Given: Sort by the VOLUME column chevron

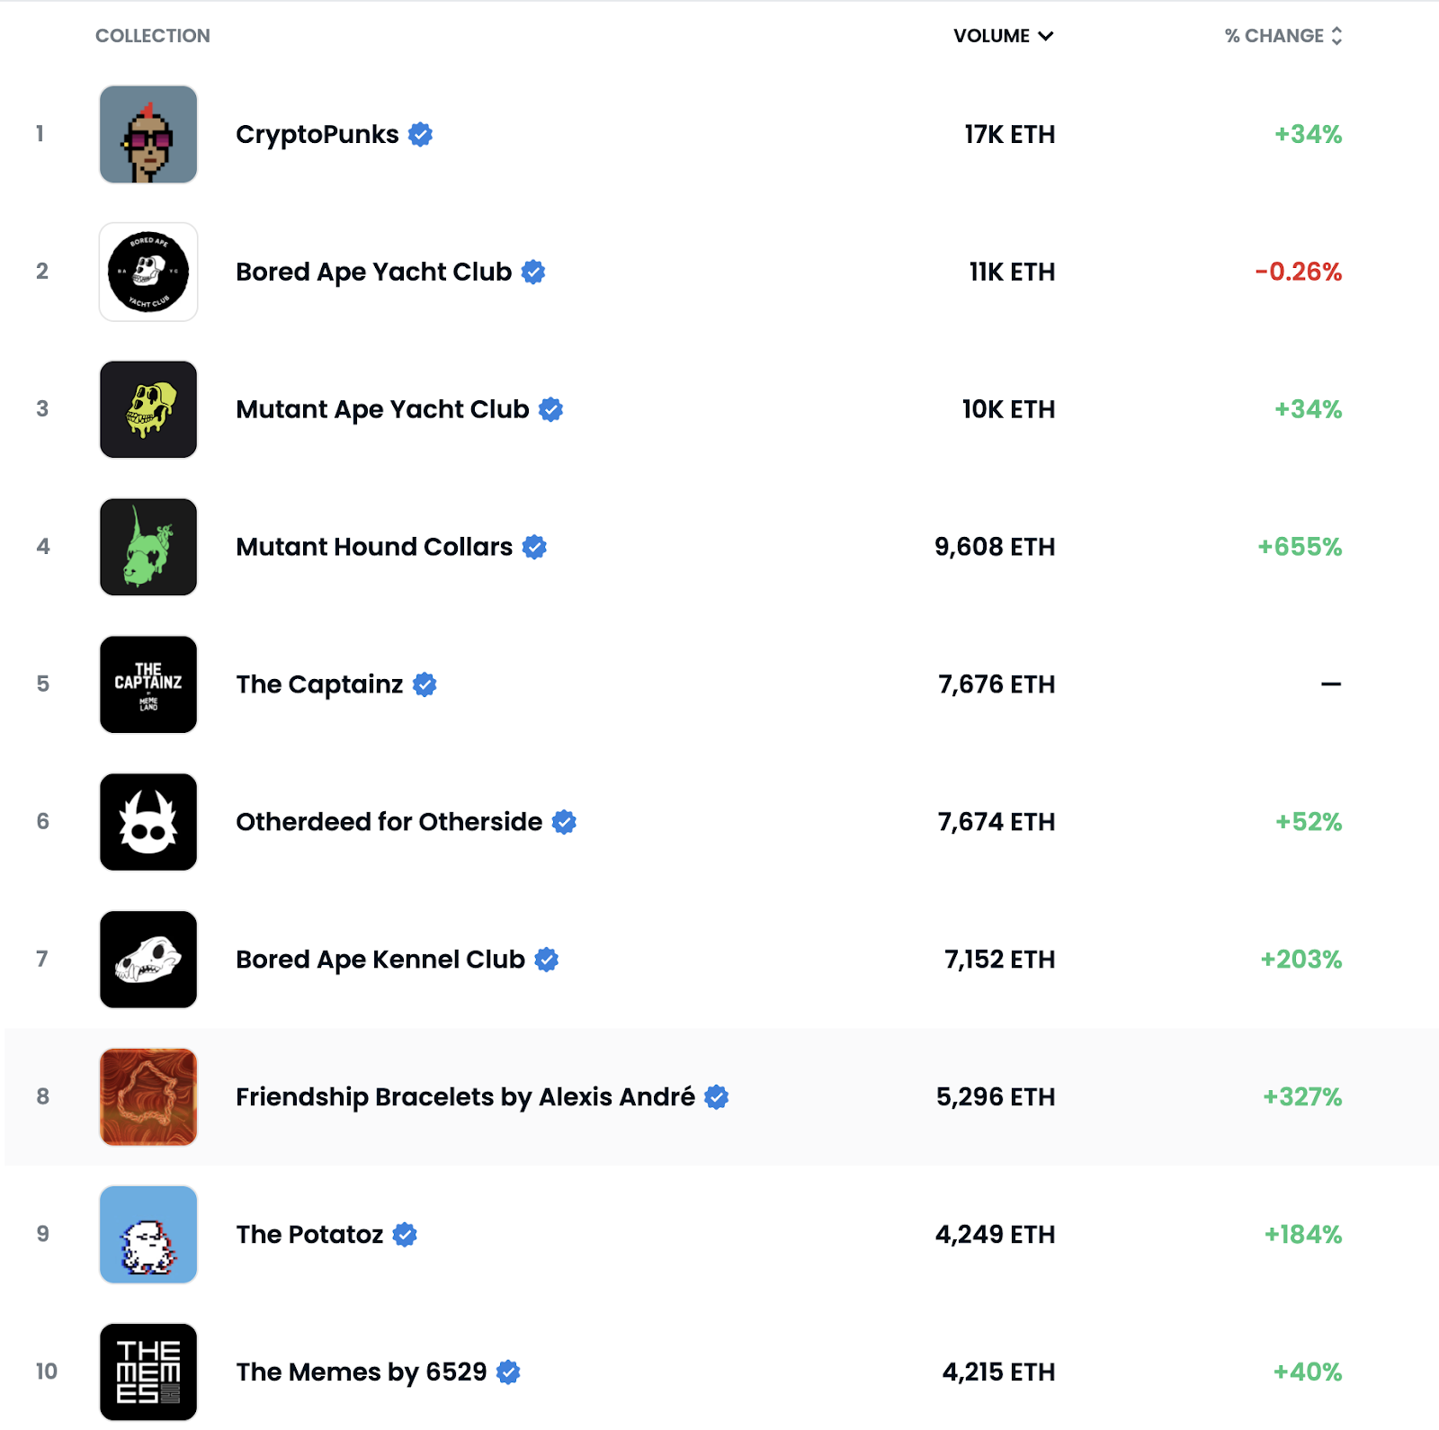Looking at the screenshot, I should coord(1045,36).
